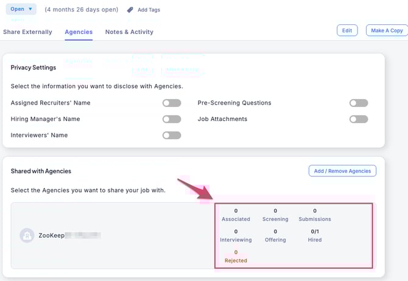Click the ZooKeep agency avatar icon
The height and width of the screenshot is (281, 408).
point(27,235)
